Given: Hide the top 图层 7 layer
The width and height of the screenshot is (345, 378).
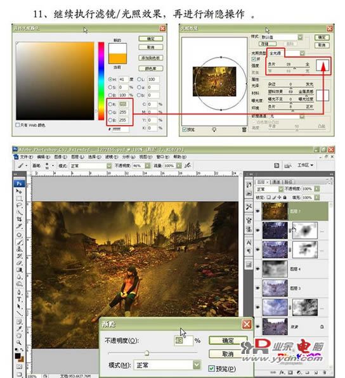Looking at the screenshot, I should 257,211.
